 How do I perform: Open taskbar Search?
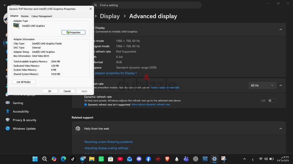(x=44, y=159)
